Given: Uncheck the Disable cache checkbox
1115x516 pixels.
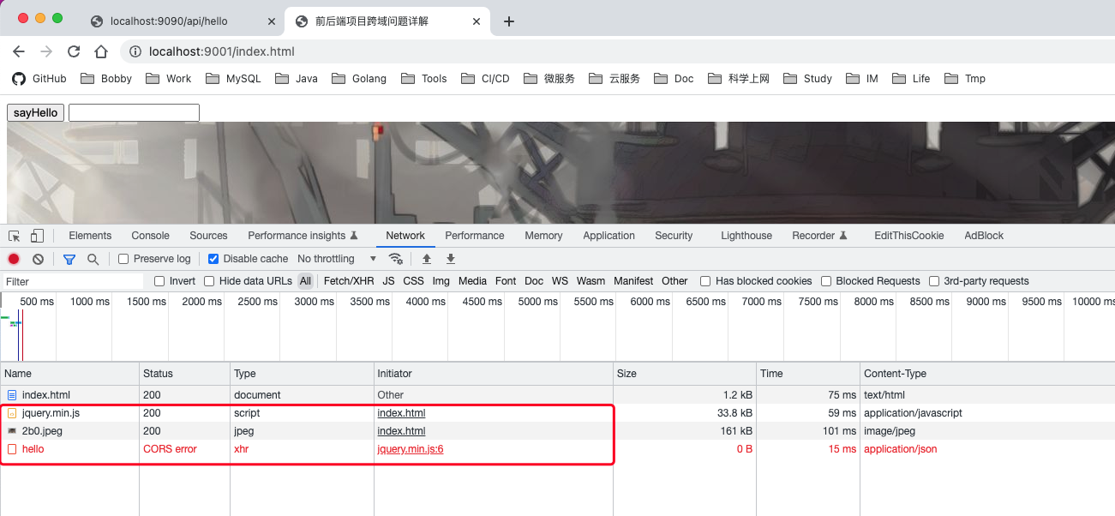Looking at the screenshot, I should 214,259.
